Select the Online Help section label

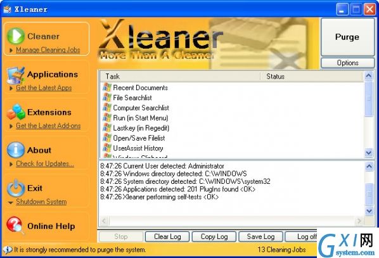click(51, 226)
